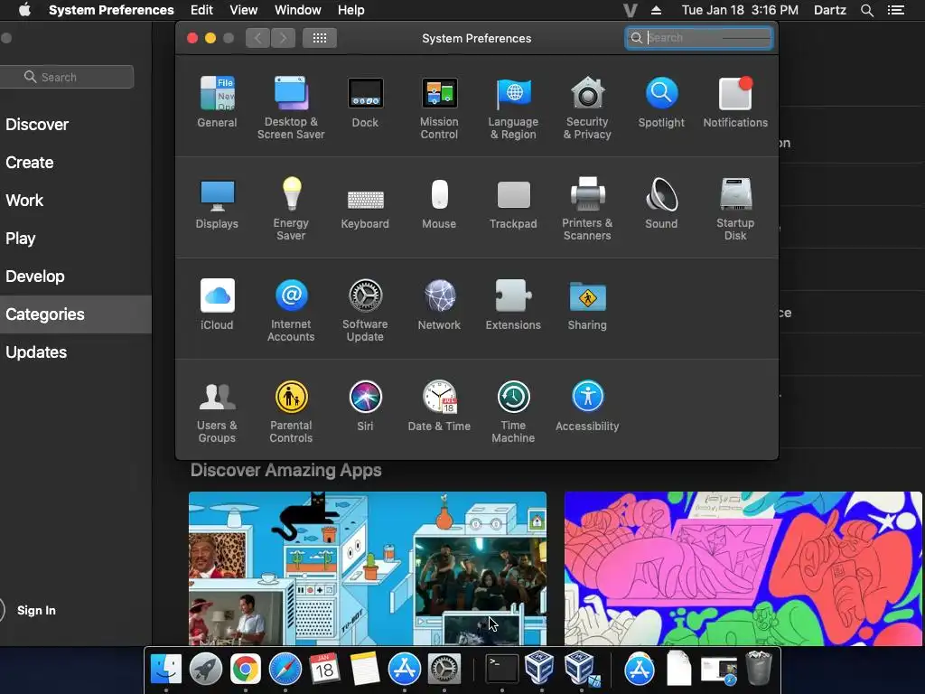Open Desktop & Screen Saver pane

pyautogui.click(x=291, y=108)
